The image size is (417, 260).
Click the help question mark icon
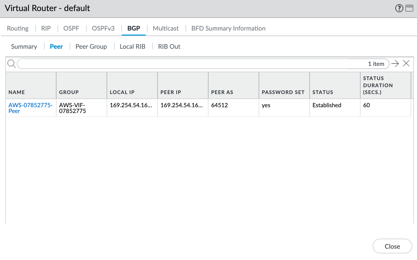point(399,8)
